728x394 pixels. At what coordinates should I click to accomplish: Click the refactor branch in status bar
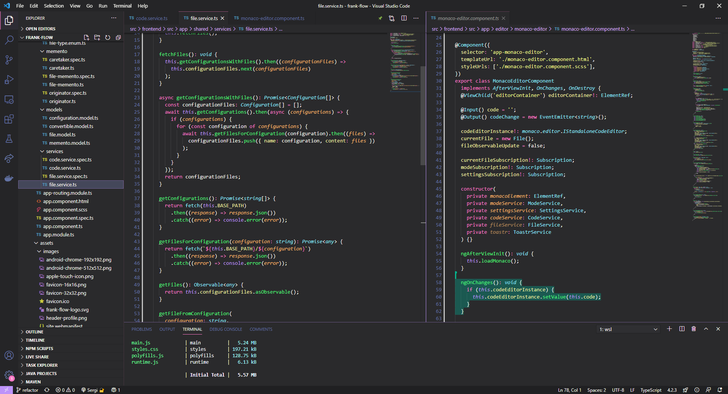pos(27,390)
